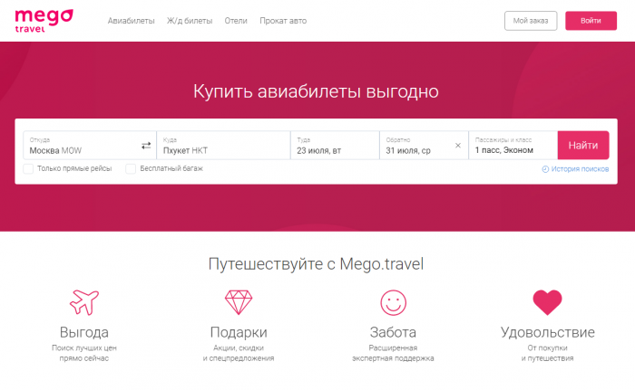Click heading Купить авиабилеты выгодно
Viewport: 635px width, 390px height.
(316, 91)
